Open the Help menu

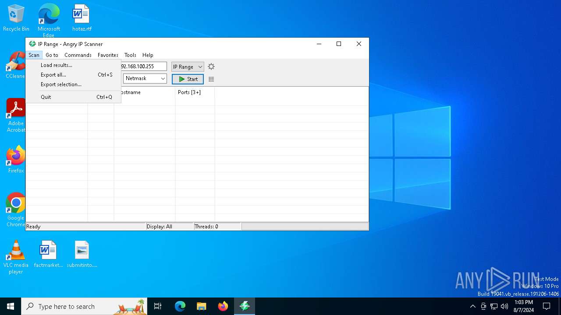[148, 55]
